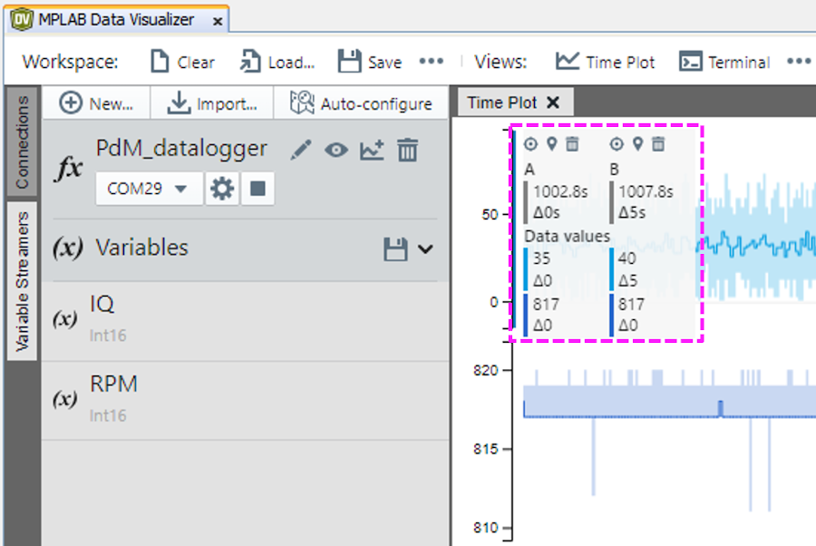Click the New variable streamer button
The height and width of the screenshot is (546, 816).
(97, 103)
